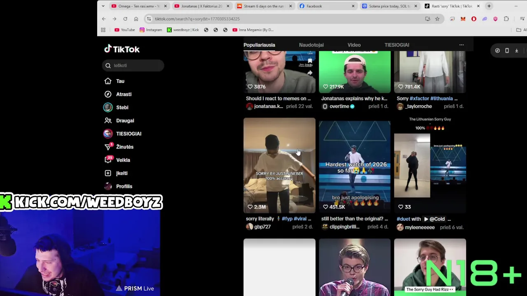Open the Hardest watch of 2026 video
The width and height of the screenshot is (527, 296).
(x=354, y=166)
